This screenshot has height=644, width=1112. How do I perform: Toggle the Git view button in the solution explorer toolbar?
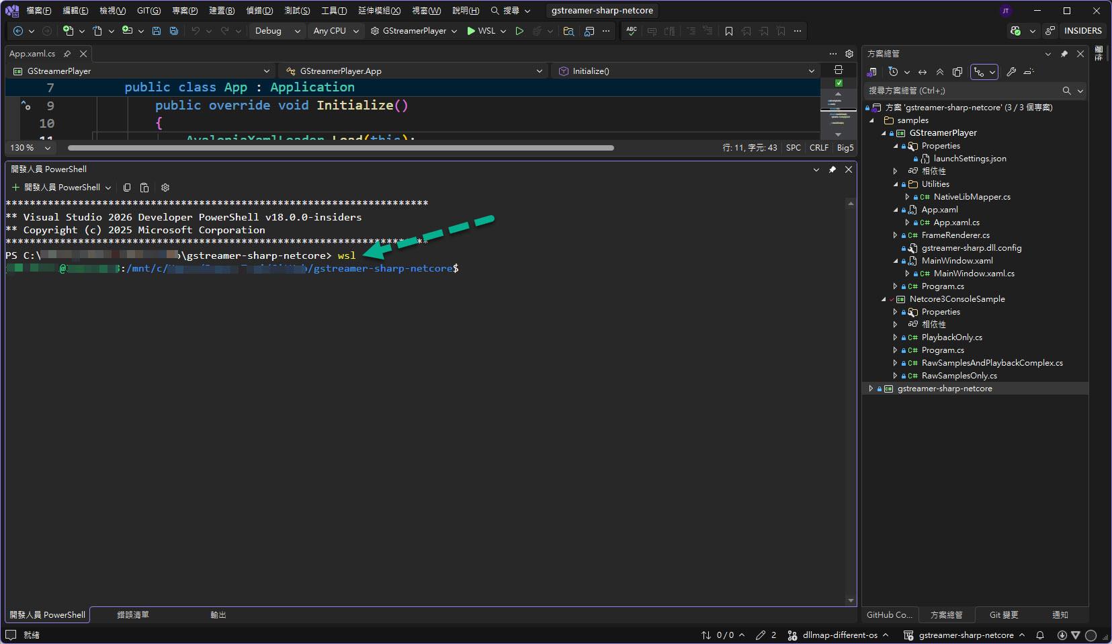click(980, 72)
